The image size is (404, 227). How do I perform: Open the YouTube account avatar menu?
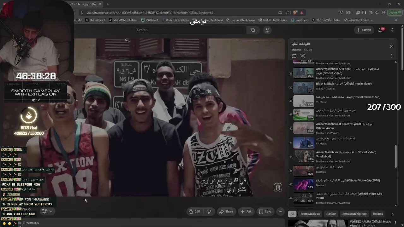392,30
